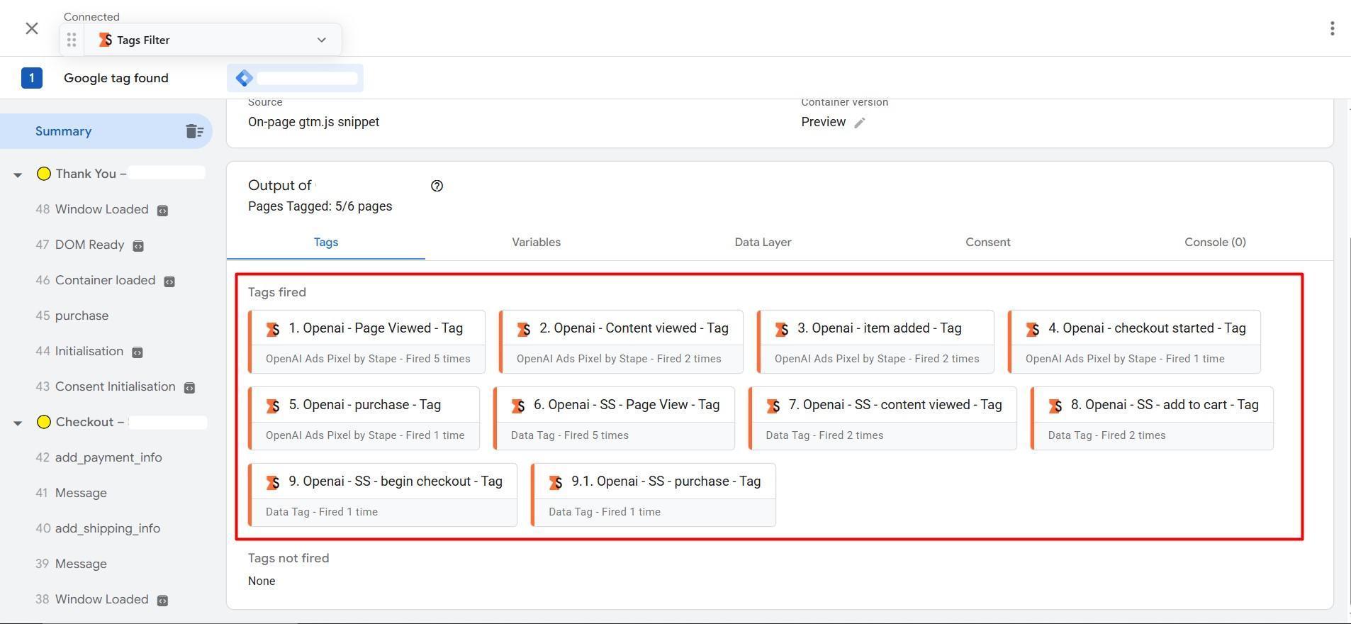Image resolution: width=1351 pixels, height=624 pixels.
Task: Open 9.1. Openai - SS - purchase card
Action: tap(654, 495)
